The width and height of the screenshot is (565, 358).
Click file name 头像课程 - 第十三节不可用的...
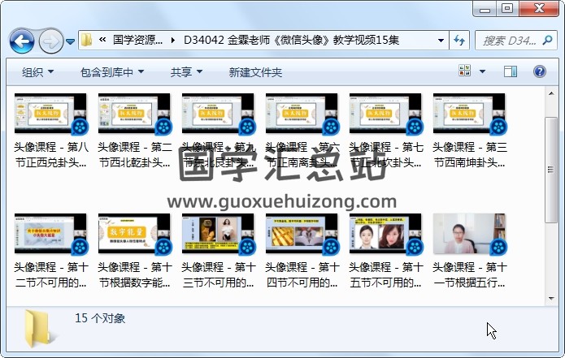coord(219,275)
